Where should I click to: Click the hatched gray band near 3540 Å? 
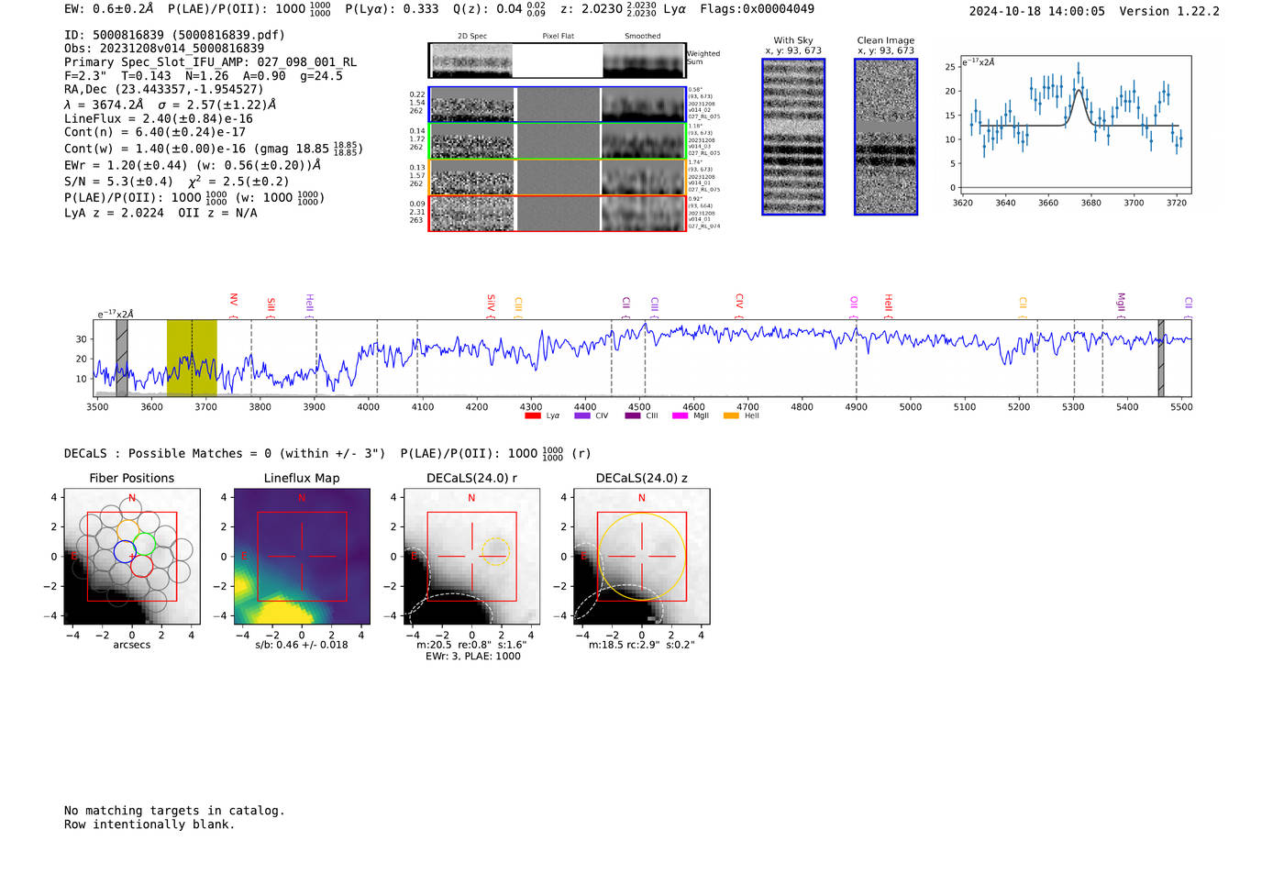(122, 358)
